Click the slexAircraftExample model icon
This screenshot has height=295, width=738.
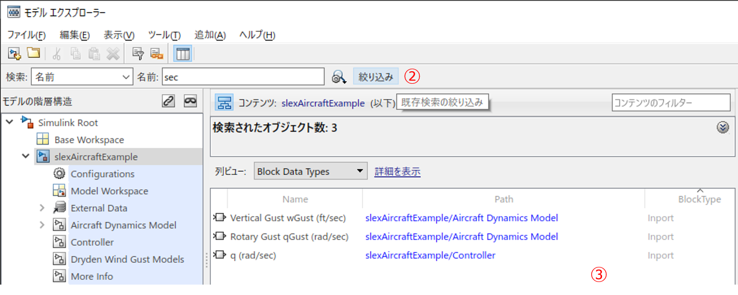coord(43,157)
